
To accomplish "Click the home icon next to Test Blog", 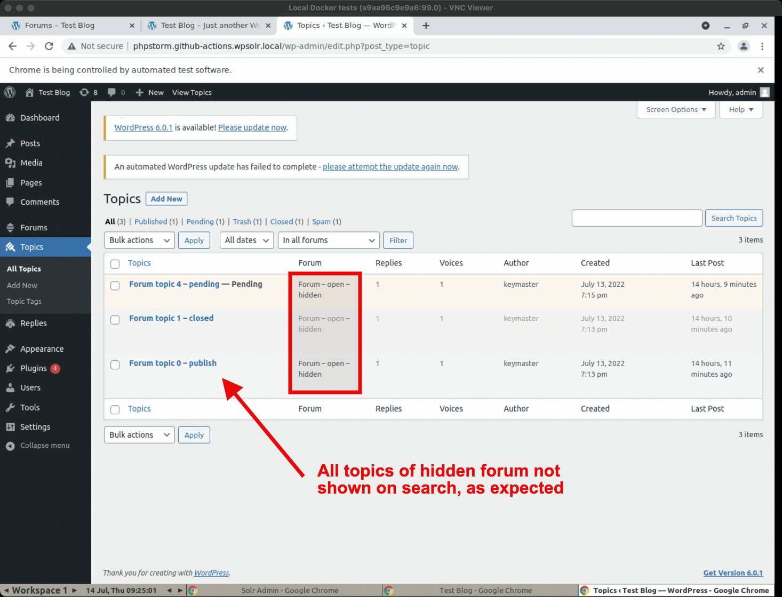I will [x=29, y=92].
